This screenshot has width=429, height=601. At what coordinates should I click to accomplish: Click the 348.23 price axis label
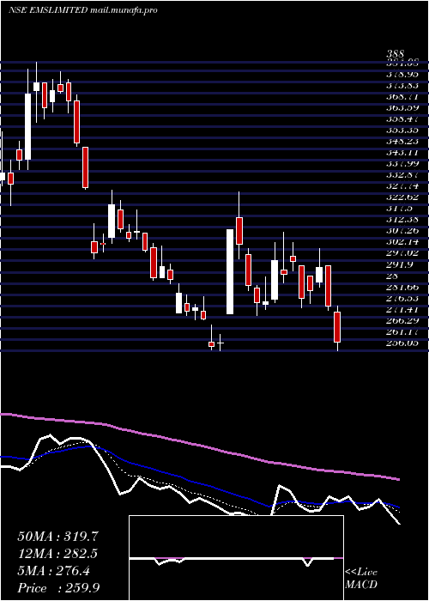tap(402, 141)
